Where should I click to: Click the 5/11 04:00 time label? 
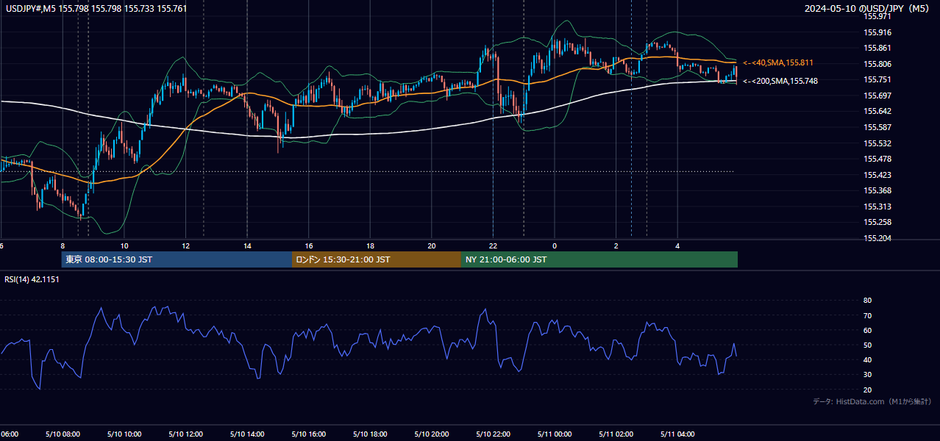pyautogui.click(x=677, y=434)
